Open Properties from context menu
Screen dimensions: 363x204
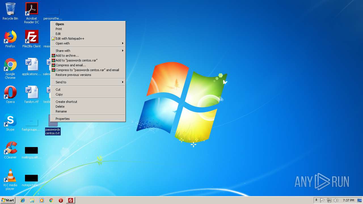[x=88, y=119]
